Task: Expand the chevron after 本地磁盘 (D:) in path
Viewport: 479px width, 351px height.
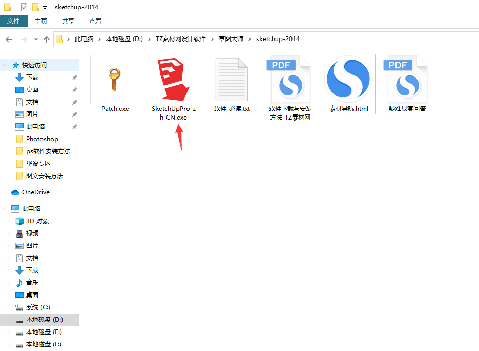Action: point(150,39)
